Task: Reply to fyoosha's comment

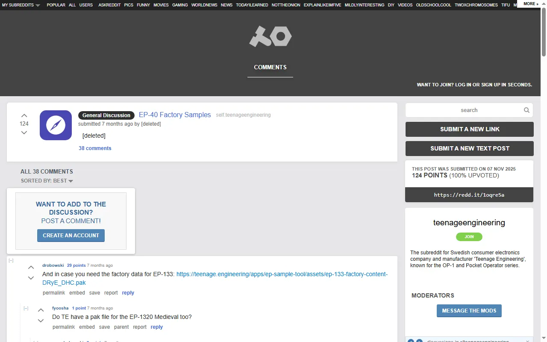Action: point(157,327)
